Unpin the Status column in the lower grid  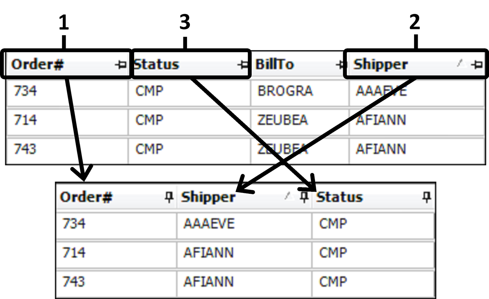tap(426, 197)
